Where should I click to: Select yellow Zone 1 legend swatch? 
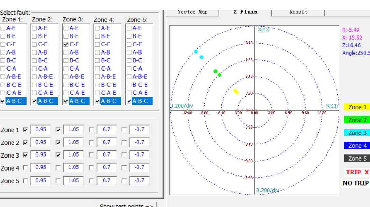pyautogui.click(x=357, y=107)
